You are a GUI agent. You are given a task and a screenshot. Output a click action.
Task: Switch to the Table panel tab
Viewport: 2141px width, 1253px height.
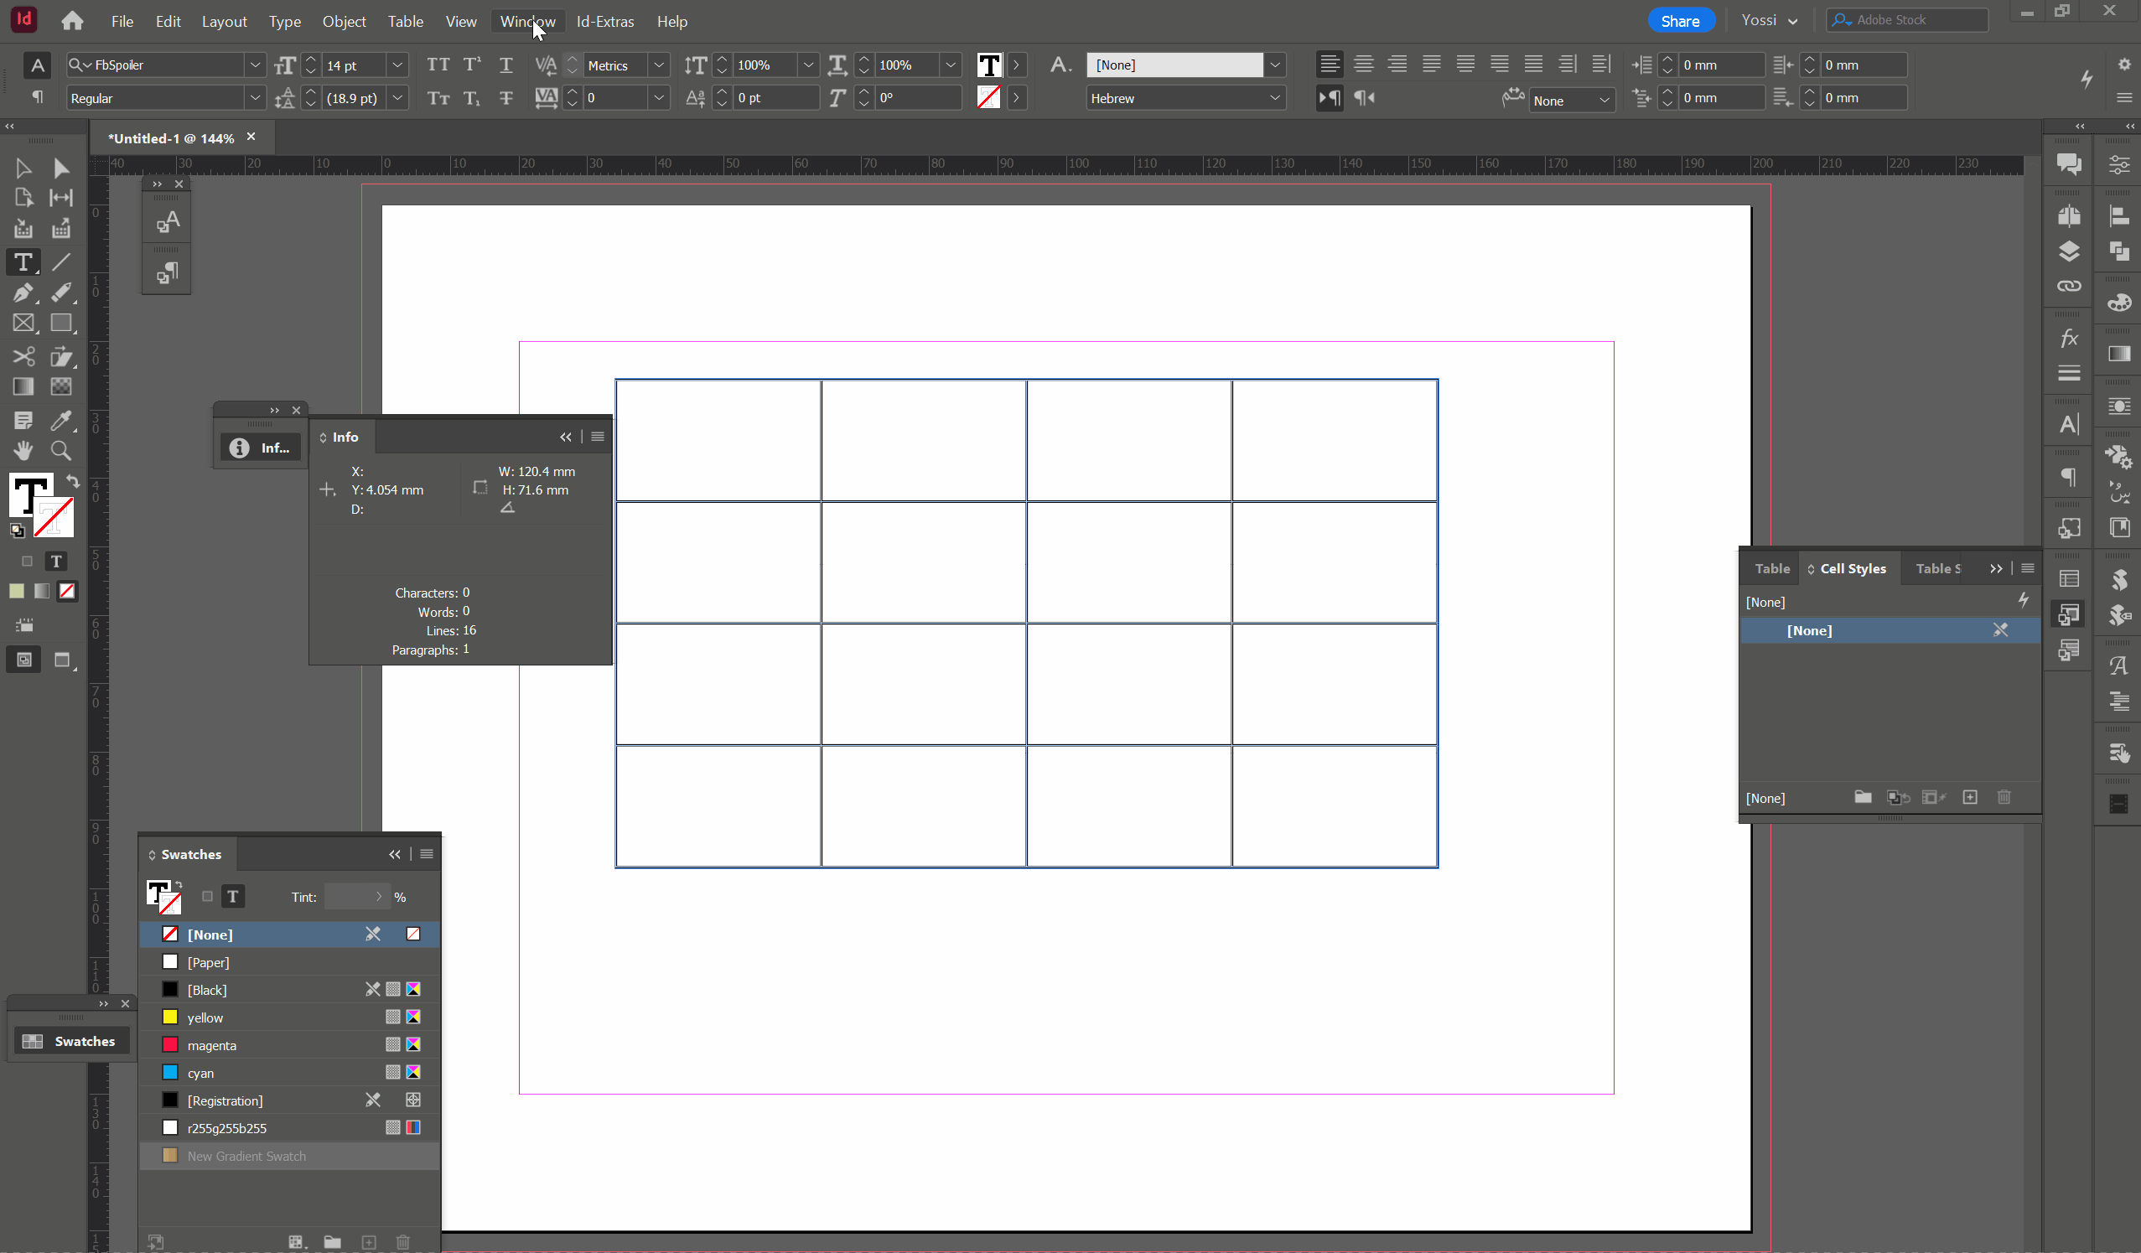(x=1771, y=568)
